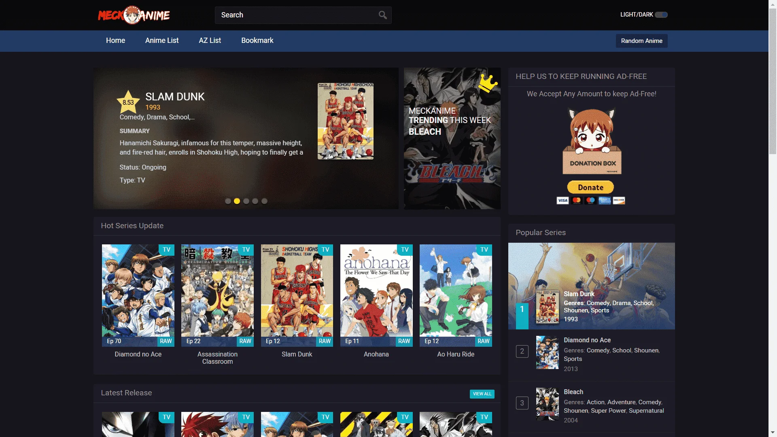Open the Home menu item
The height and width of the screenshot is (437, 777).
click(x=115, y=40)
